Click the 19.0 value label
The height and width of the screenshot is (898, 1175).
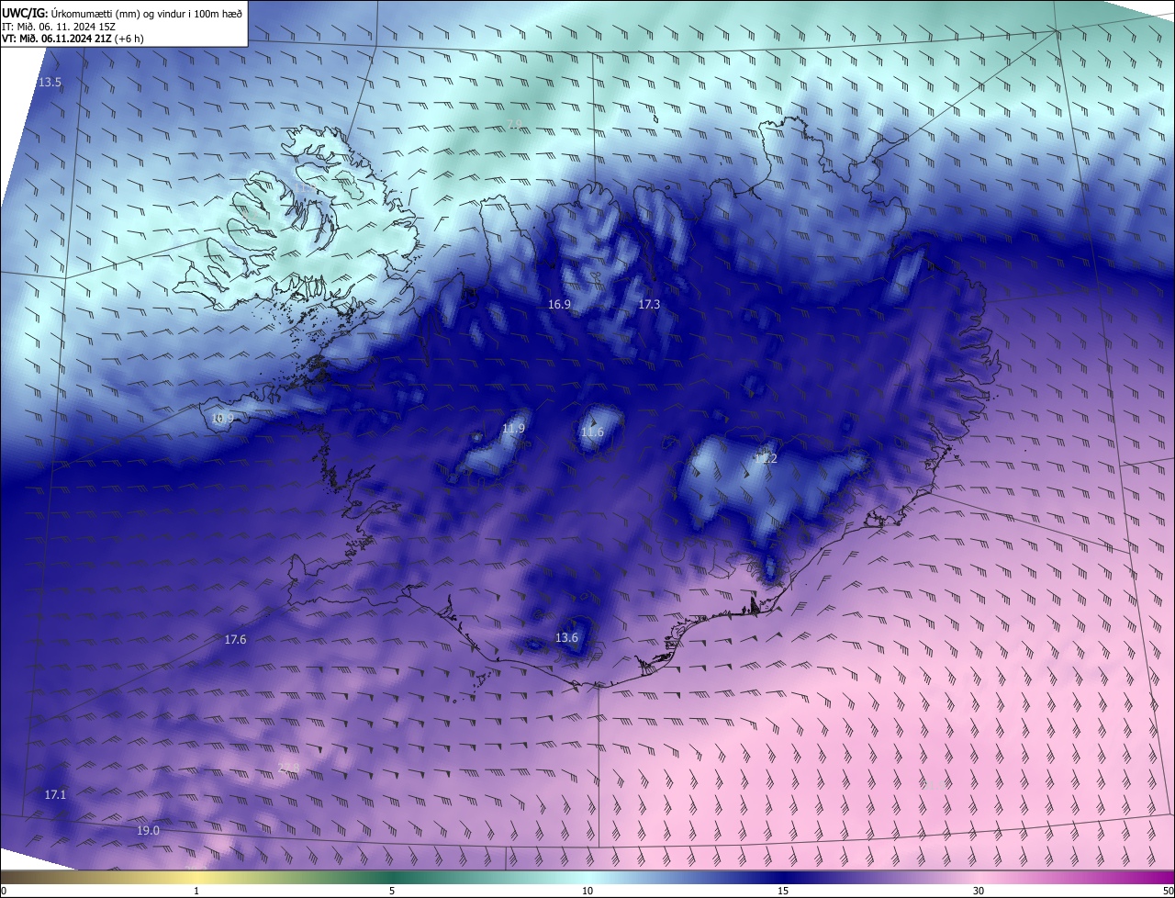coord(148,831)
